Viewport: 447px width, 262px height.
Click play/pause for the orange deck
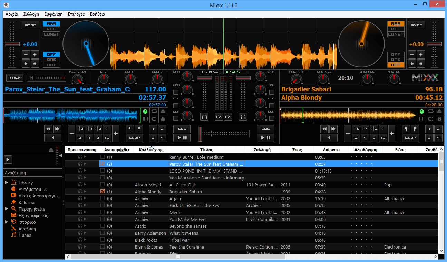[x=265, y=138]
